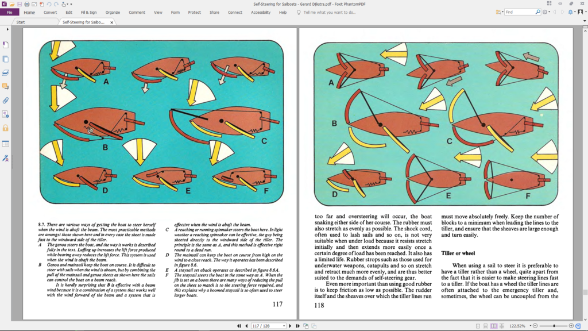Switch to the Home ribbon tab

point(29,13)
